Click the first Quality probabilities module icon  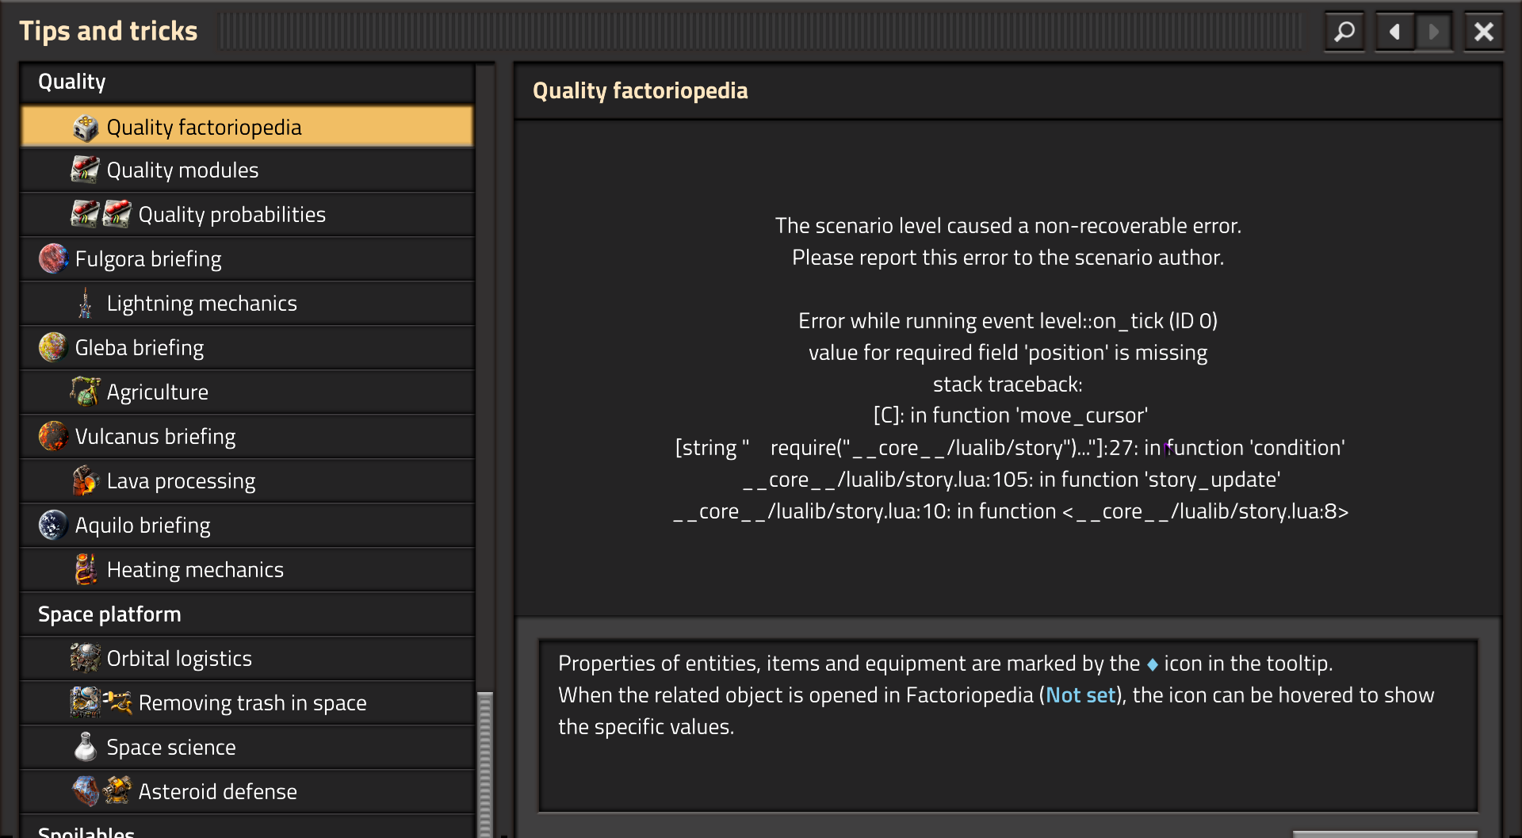tap(86, 214)
